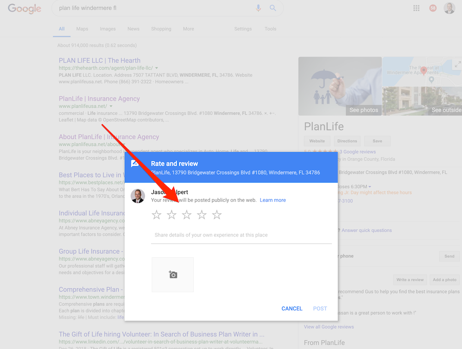
Task: Open the 3 Google reviews link
Action: pyautogui.click(x=358, y=152)
